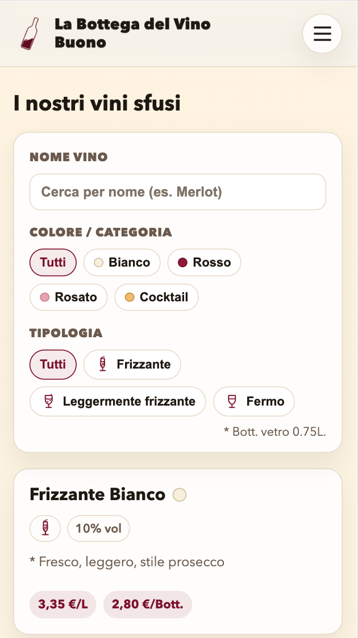Click the 3,35 €/L price tag

coord(63,604)
